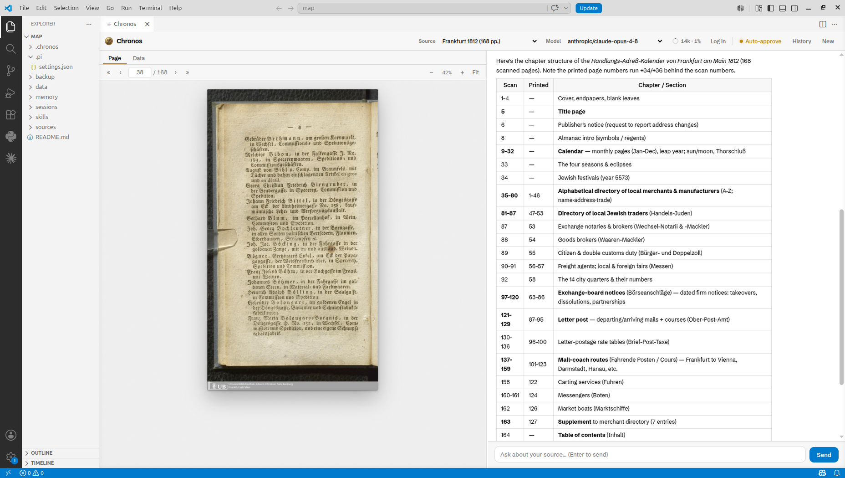Click the map command center search box
The height and width of the screenshot is (478, 845).
[x=422, y=8]
